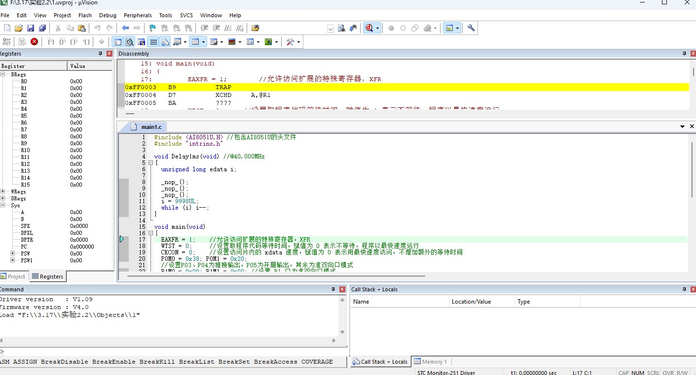Toggle the Memory Windows button
This screenshot has width=696, height=375.
tap(196, 42)
